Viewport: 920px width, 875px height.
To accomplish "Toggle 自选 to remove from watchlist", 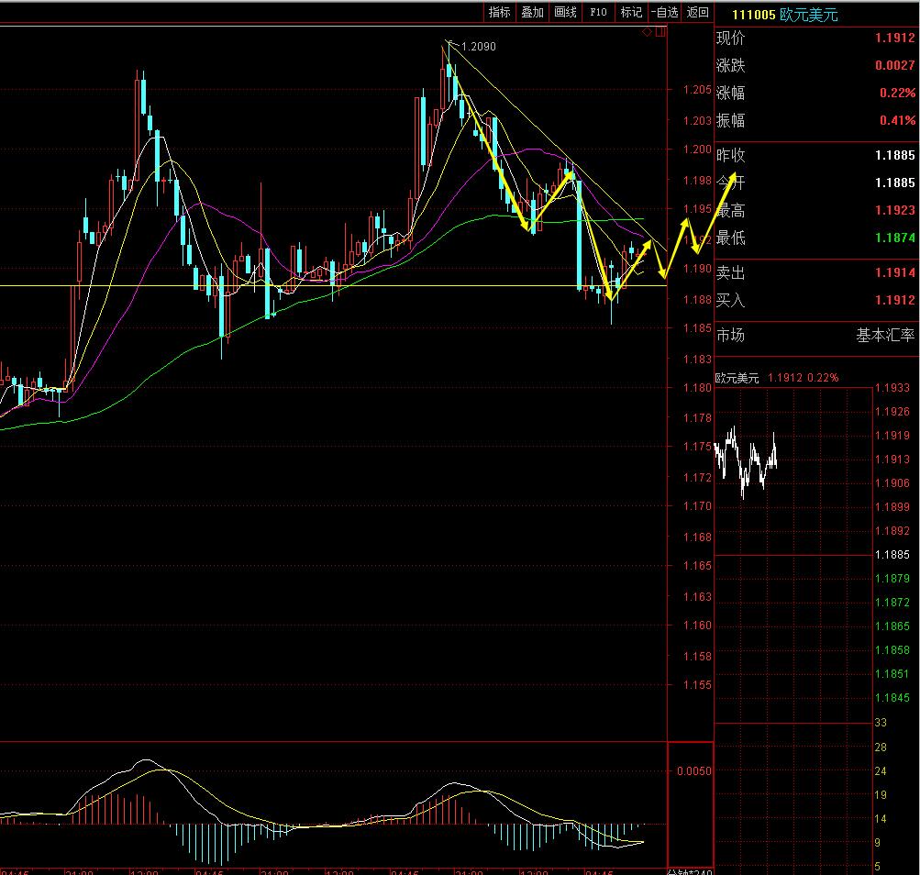I will (664, 12).
